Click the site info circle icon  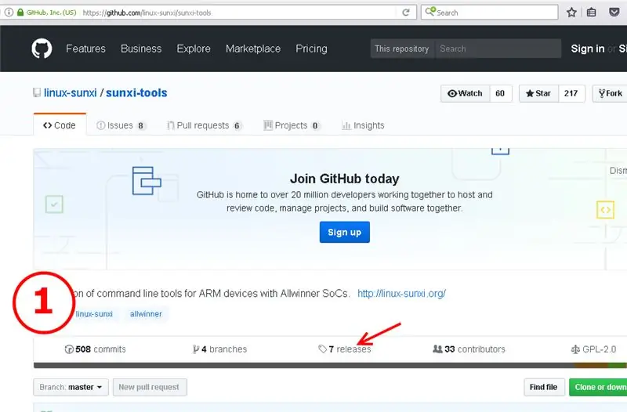tap(9, 13)
